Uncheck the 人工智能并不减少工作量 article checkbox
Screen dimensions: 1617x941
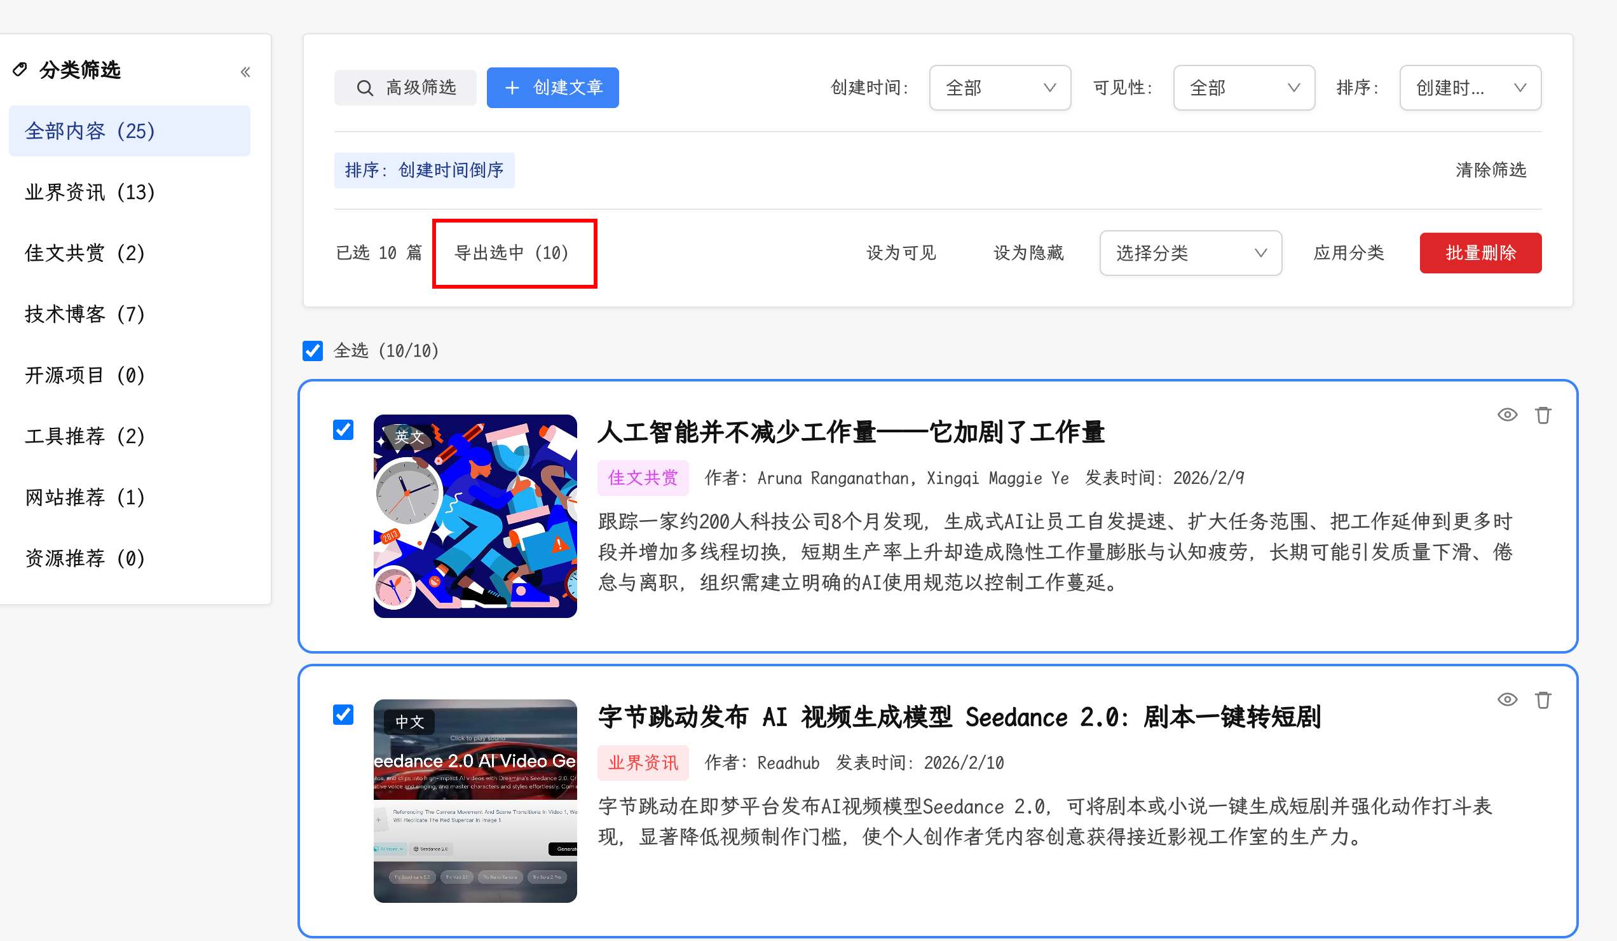point(343,429)
